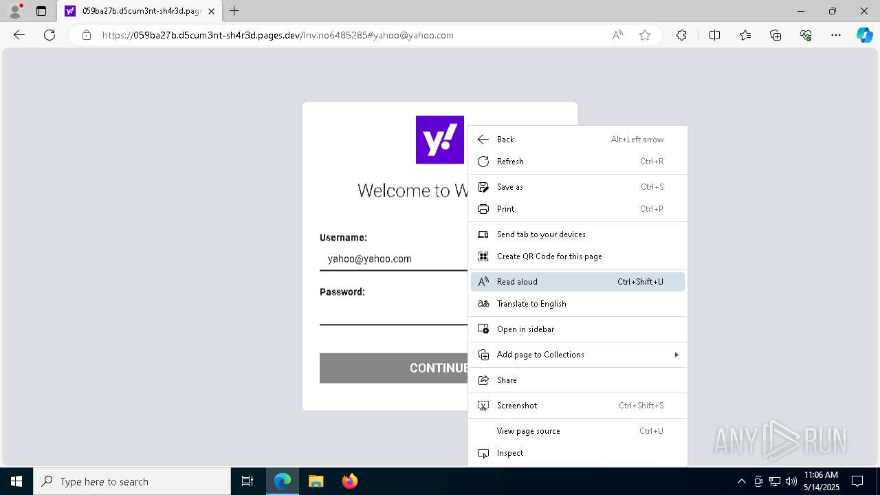Choose Refresh from context menu
Image resolution: width=880 pixels, height=495 pixels.
click(x=577, y=162)
